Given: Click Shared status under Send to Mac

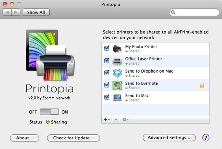Looking at the screenshot, I should coord(132,100).
